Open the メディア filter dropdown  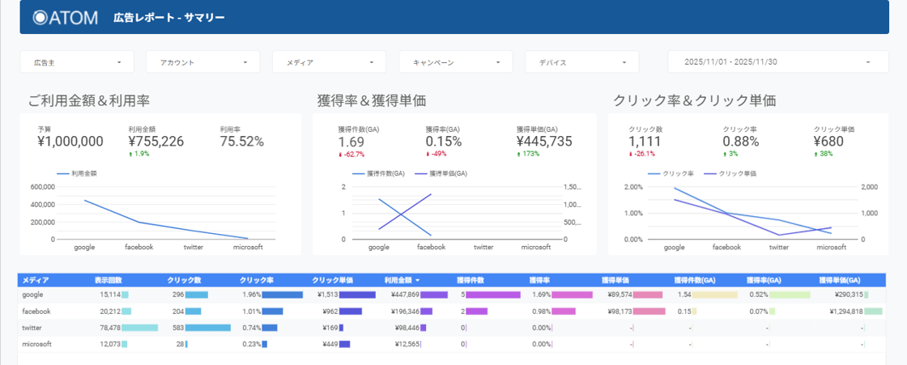pos(329,62)
